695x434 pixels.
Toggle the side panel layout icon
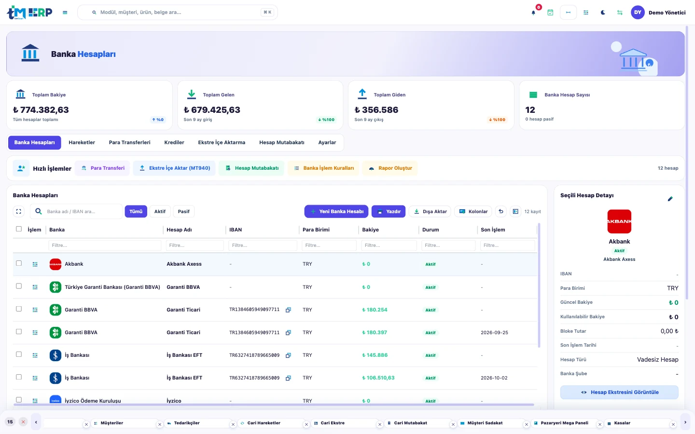tap(515, 211)
